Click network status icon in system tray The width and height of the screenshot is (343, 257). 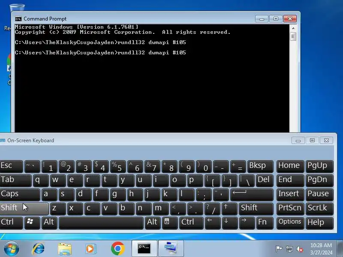[x=289, y=249]
